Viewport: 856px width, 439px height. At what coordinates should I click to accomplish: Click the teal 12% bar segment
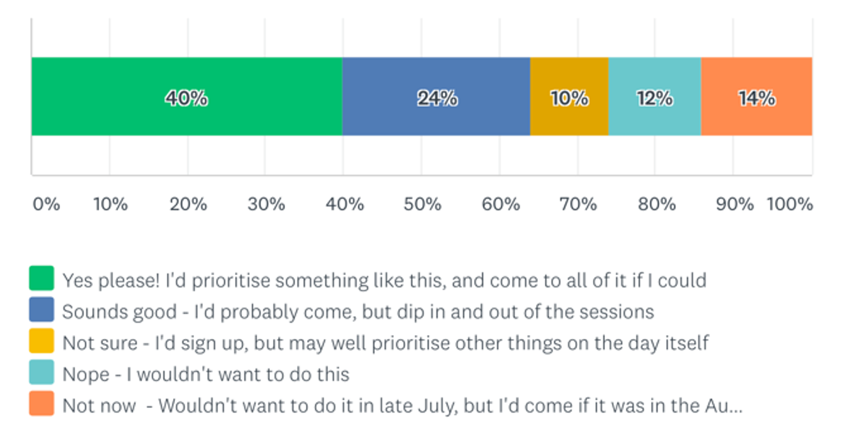coord(655,97)
